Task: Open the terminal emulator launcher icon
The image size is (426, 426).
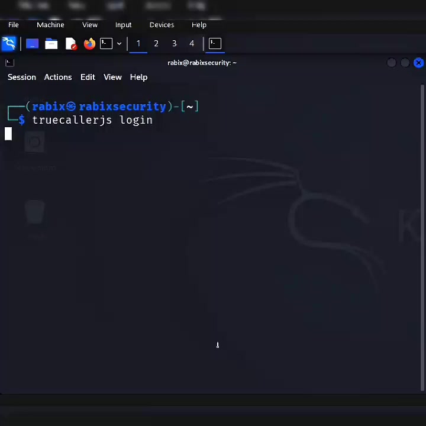Action: [106, 43]
